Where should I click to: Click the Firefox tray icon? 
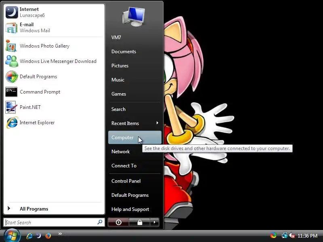pos(273,235)
